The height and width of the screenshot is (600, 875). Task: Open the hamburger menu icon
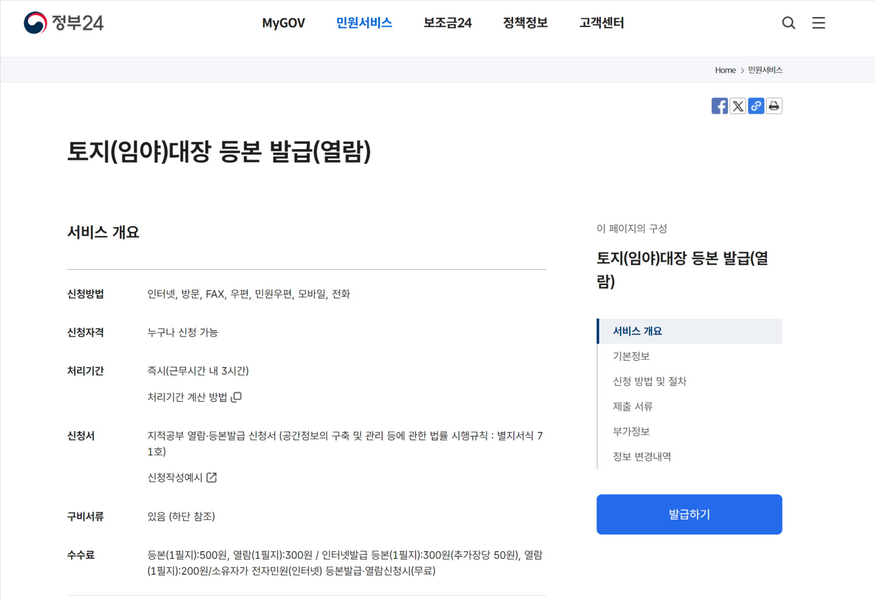819,23
